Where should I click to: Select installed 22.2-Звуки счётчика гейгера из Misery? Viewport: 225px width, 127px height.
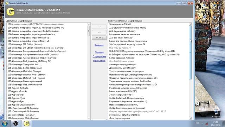coord(128,28)
